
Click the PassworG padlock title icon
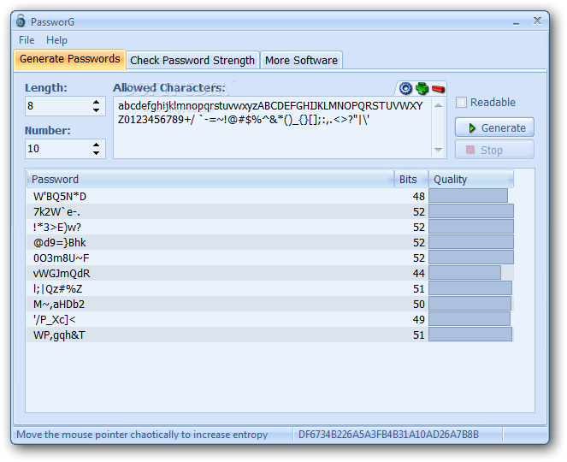click(21, 21)
